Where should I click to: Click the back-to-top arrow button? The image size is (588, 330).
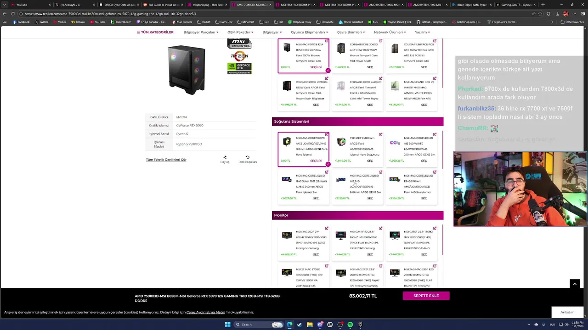click(575, 284)
